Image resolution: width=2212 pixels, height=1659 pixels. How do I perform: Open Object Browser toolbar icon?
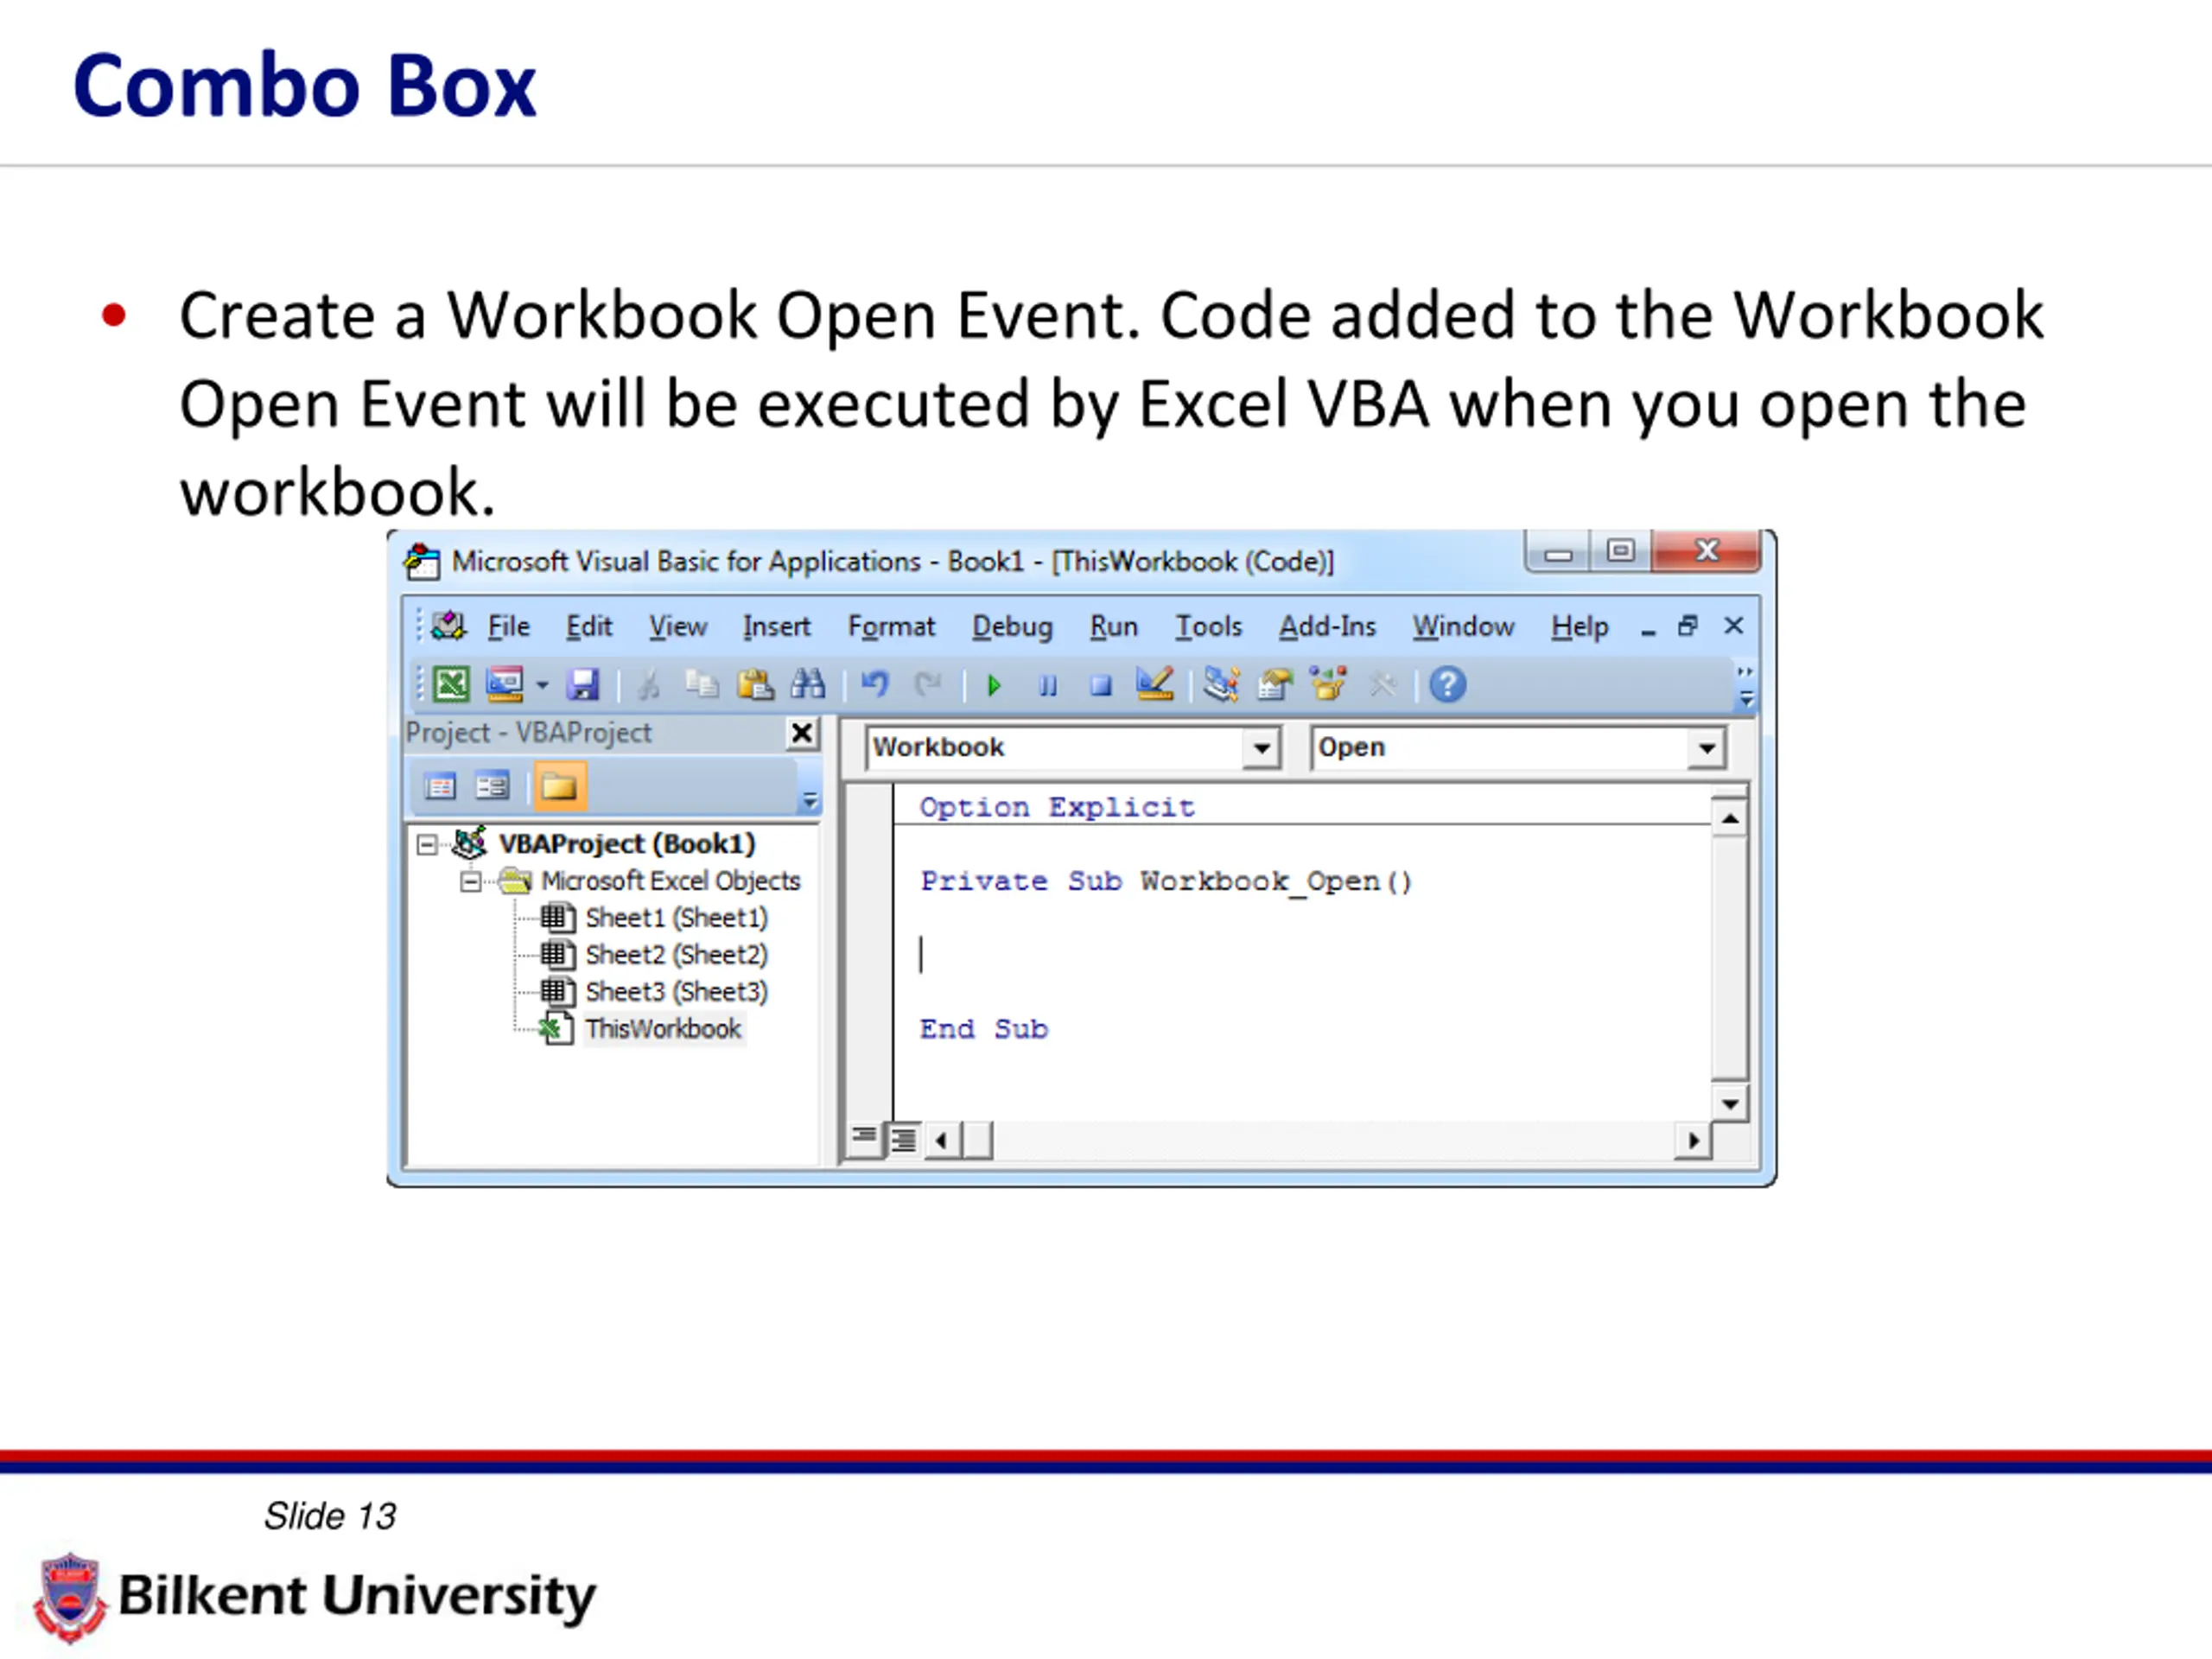pyautogui.click(x=1329, y=685)
